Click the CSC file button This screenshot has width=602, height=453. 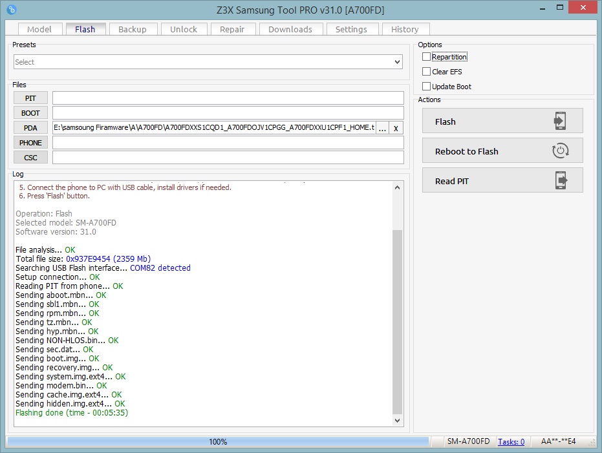click(31, 157)
